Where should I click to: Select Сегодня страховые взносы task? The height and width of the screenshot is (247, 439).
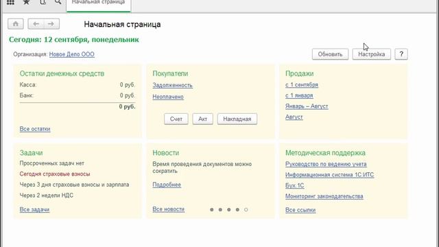pyautogui.click(x=55, y=174)
